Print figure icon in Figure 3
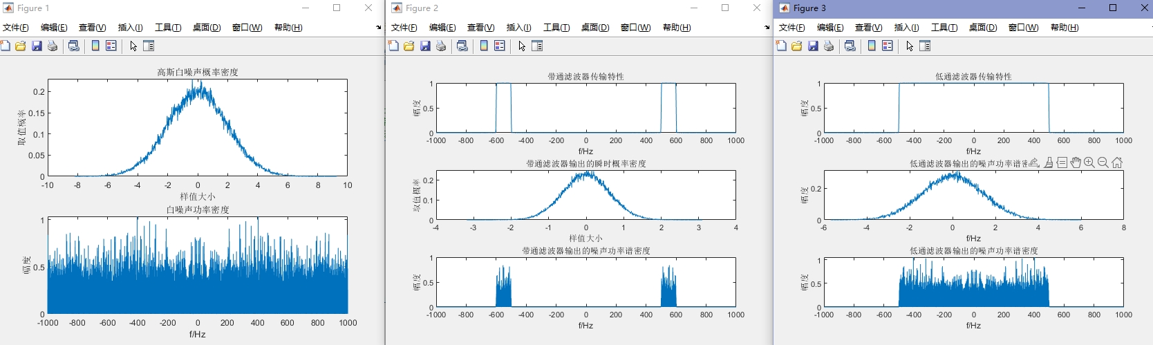The width and height of the screenshot is (1153, 345). coord(829,46)
